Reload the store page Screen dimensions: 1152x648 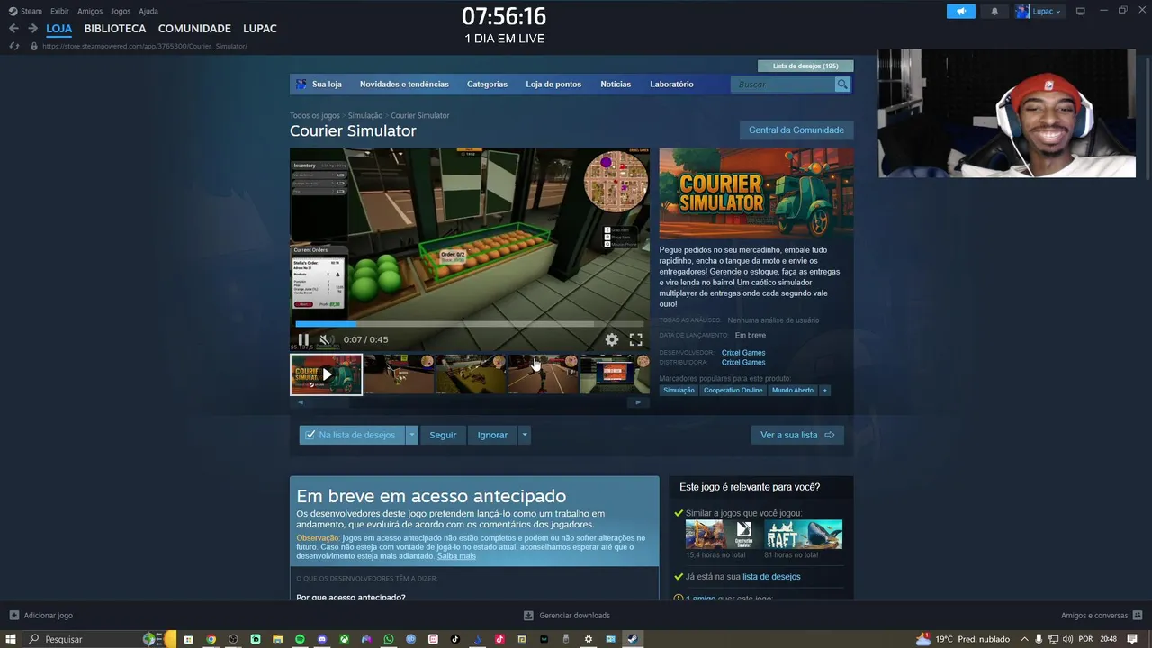point(13,46)
